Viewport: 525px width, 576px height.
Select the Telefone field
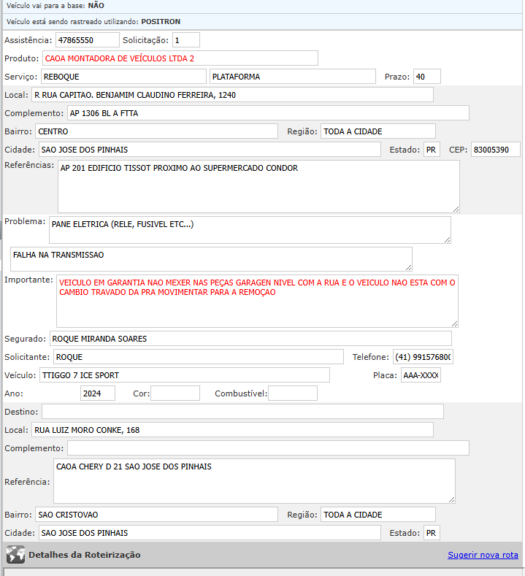423,357
